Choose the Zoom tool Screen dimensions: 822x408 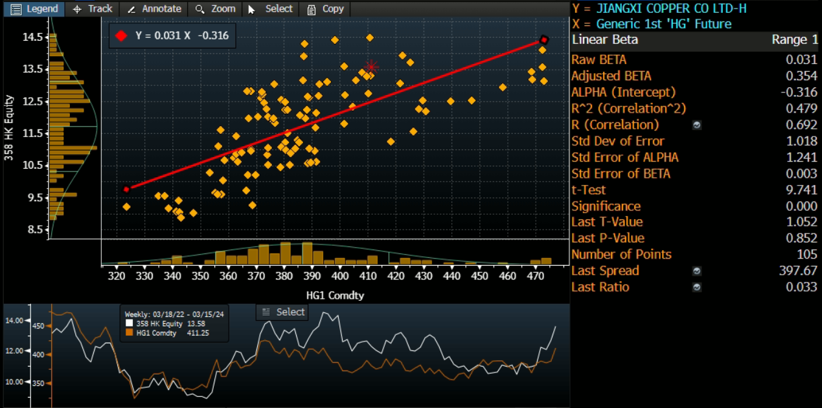[x=215, y=9]
